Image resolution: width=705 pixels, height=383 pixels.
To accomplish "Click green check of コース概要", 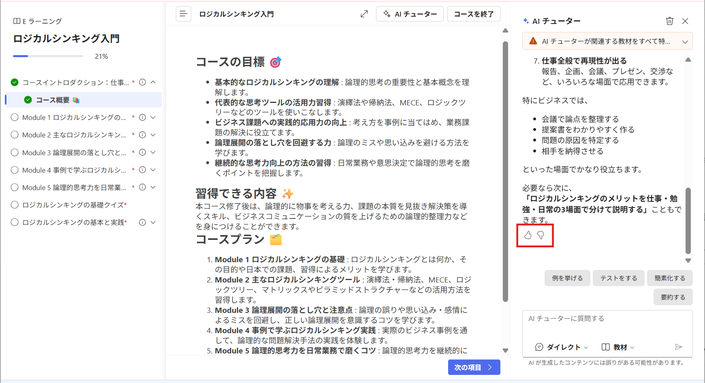I will pos(28,100).
